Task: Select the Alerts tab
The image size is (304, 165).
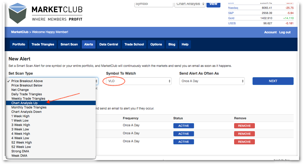Action: tap(88, 44)
